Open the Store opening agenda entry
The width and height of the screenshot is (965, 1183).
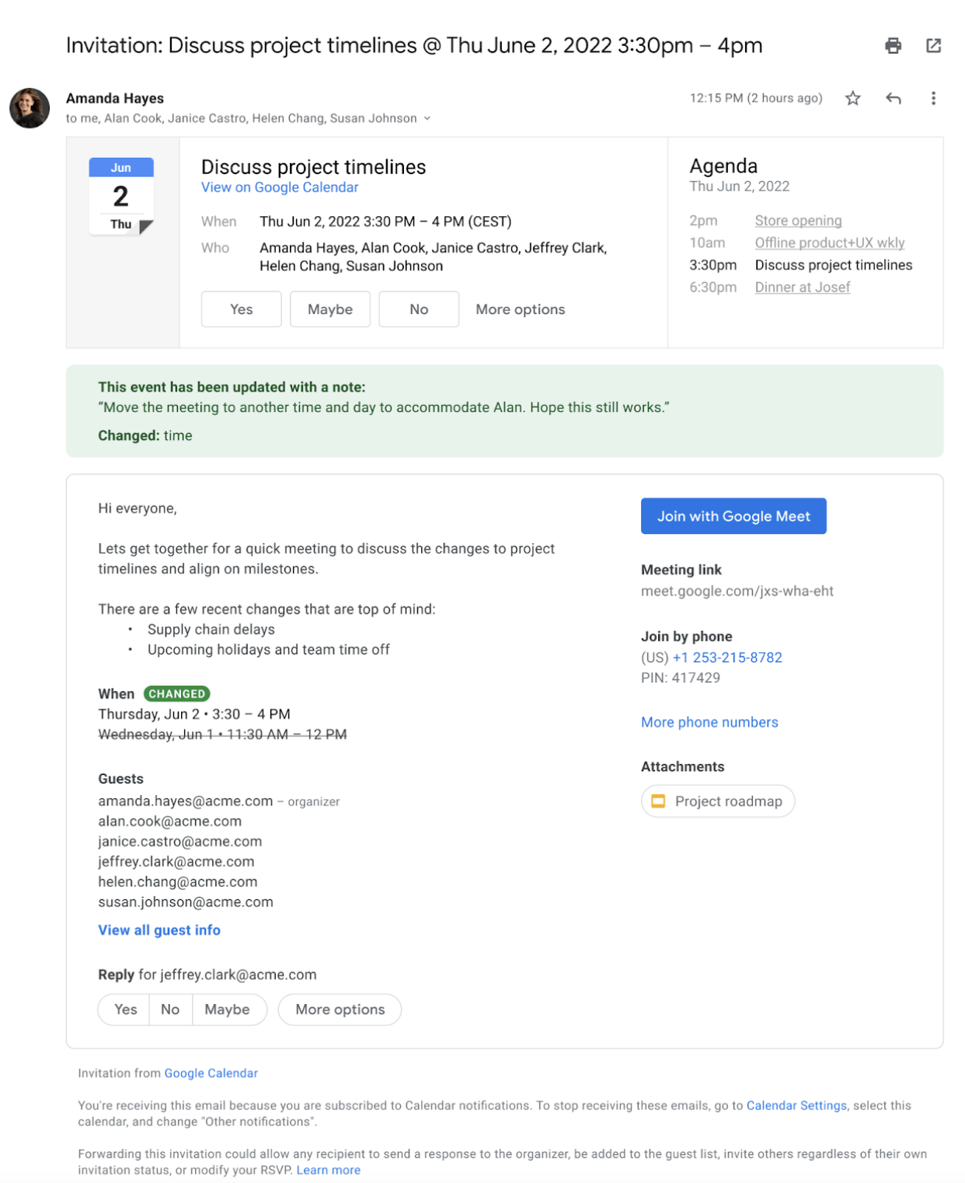pyautogui.click(x=798, y=220)
